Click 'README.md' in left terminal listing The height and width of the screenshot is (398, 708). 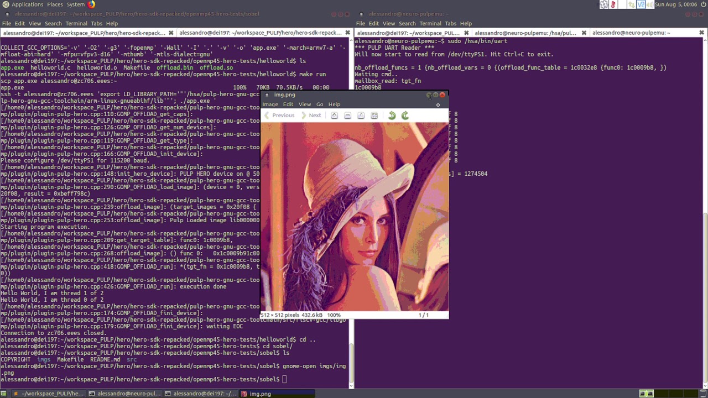(x=105, y=359)
